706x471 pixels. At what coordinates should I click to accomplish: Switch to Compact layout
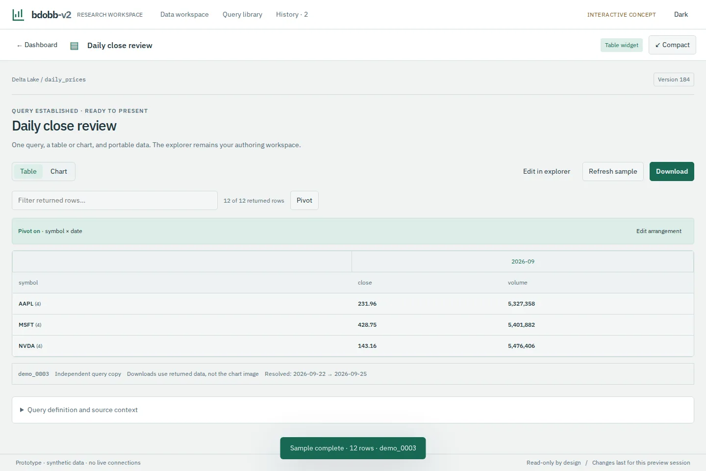672,45
